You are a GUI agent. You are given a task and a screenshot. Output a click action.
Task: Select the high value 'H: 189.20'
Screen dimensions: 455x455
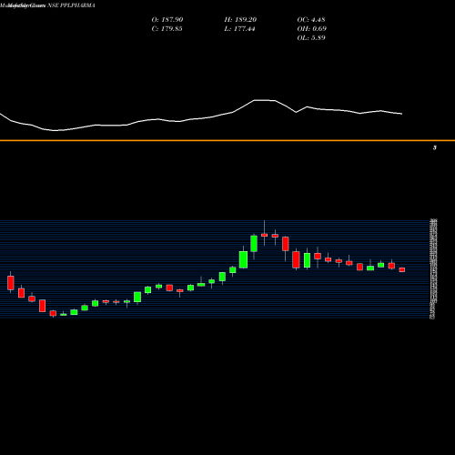coord(240,19)
